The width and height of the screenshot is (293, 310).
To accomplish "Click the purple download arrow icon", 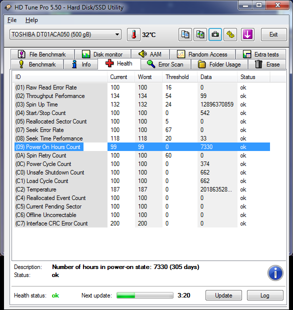I will click(x=247, y=34).
